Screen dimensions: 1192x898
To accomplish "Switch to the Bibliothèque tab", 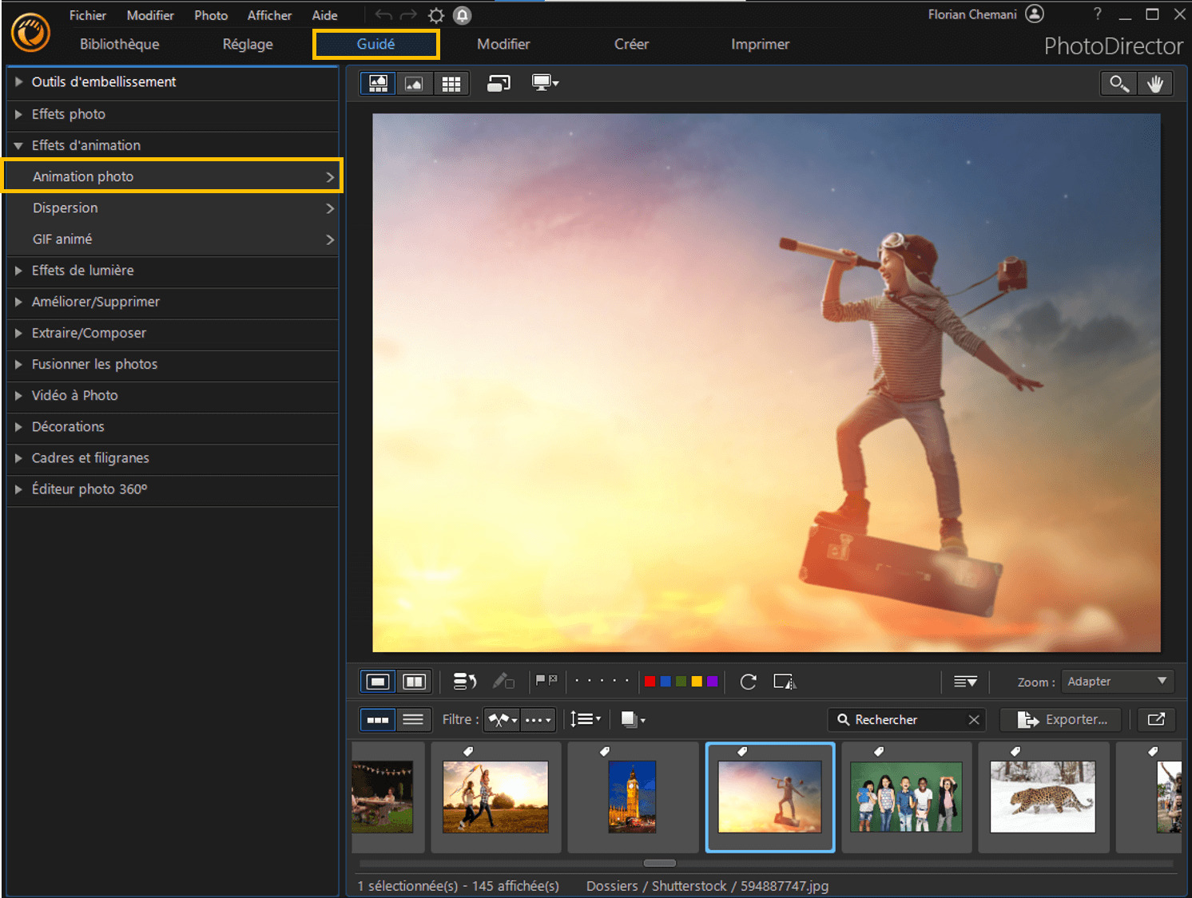I will pos(119,44).
